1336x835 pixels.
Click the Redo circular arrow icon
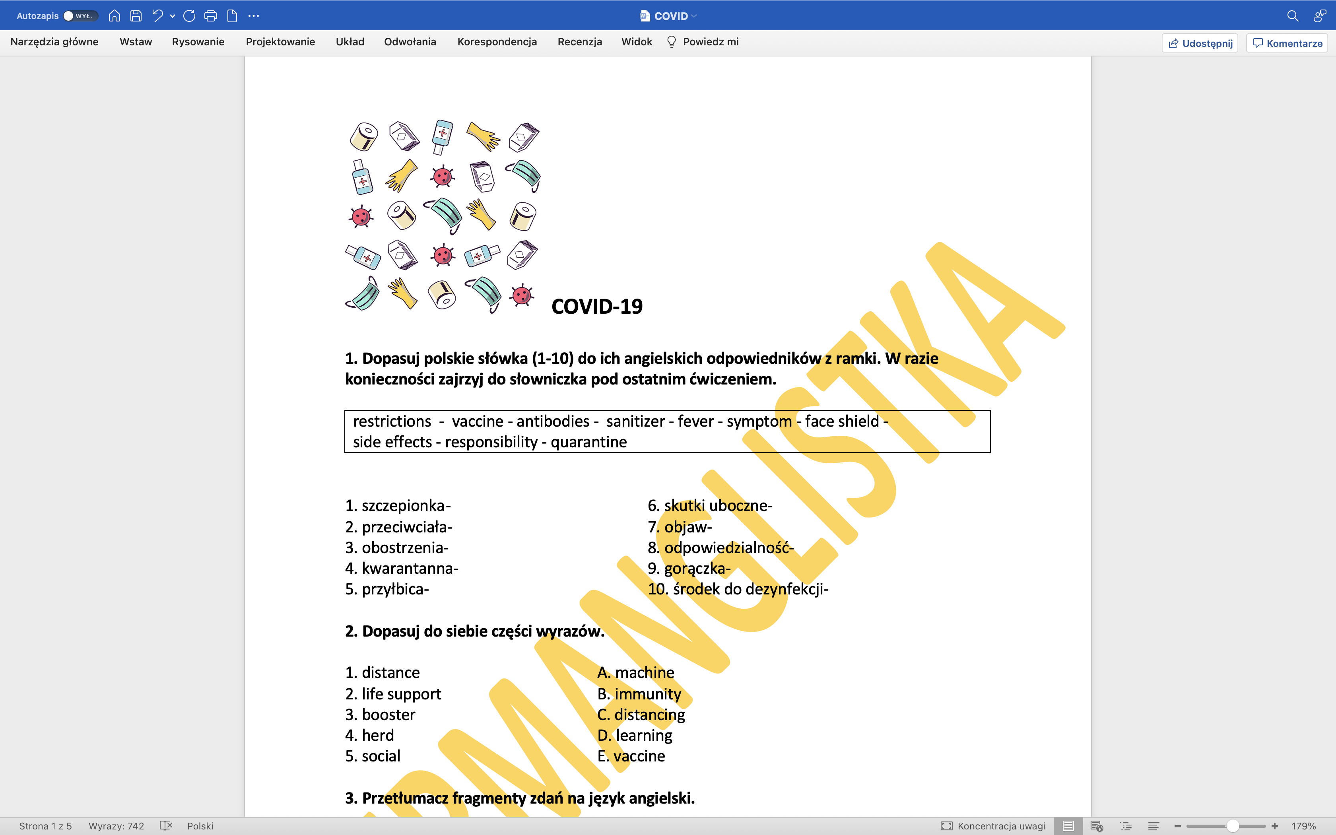point(189,16)
